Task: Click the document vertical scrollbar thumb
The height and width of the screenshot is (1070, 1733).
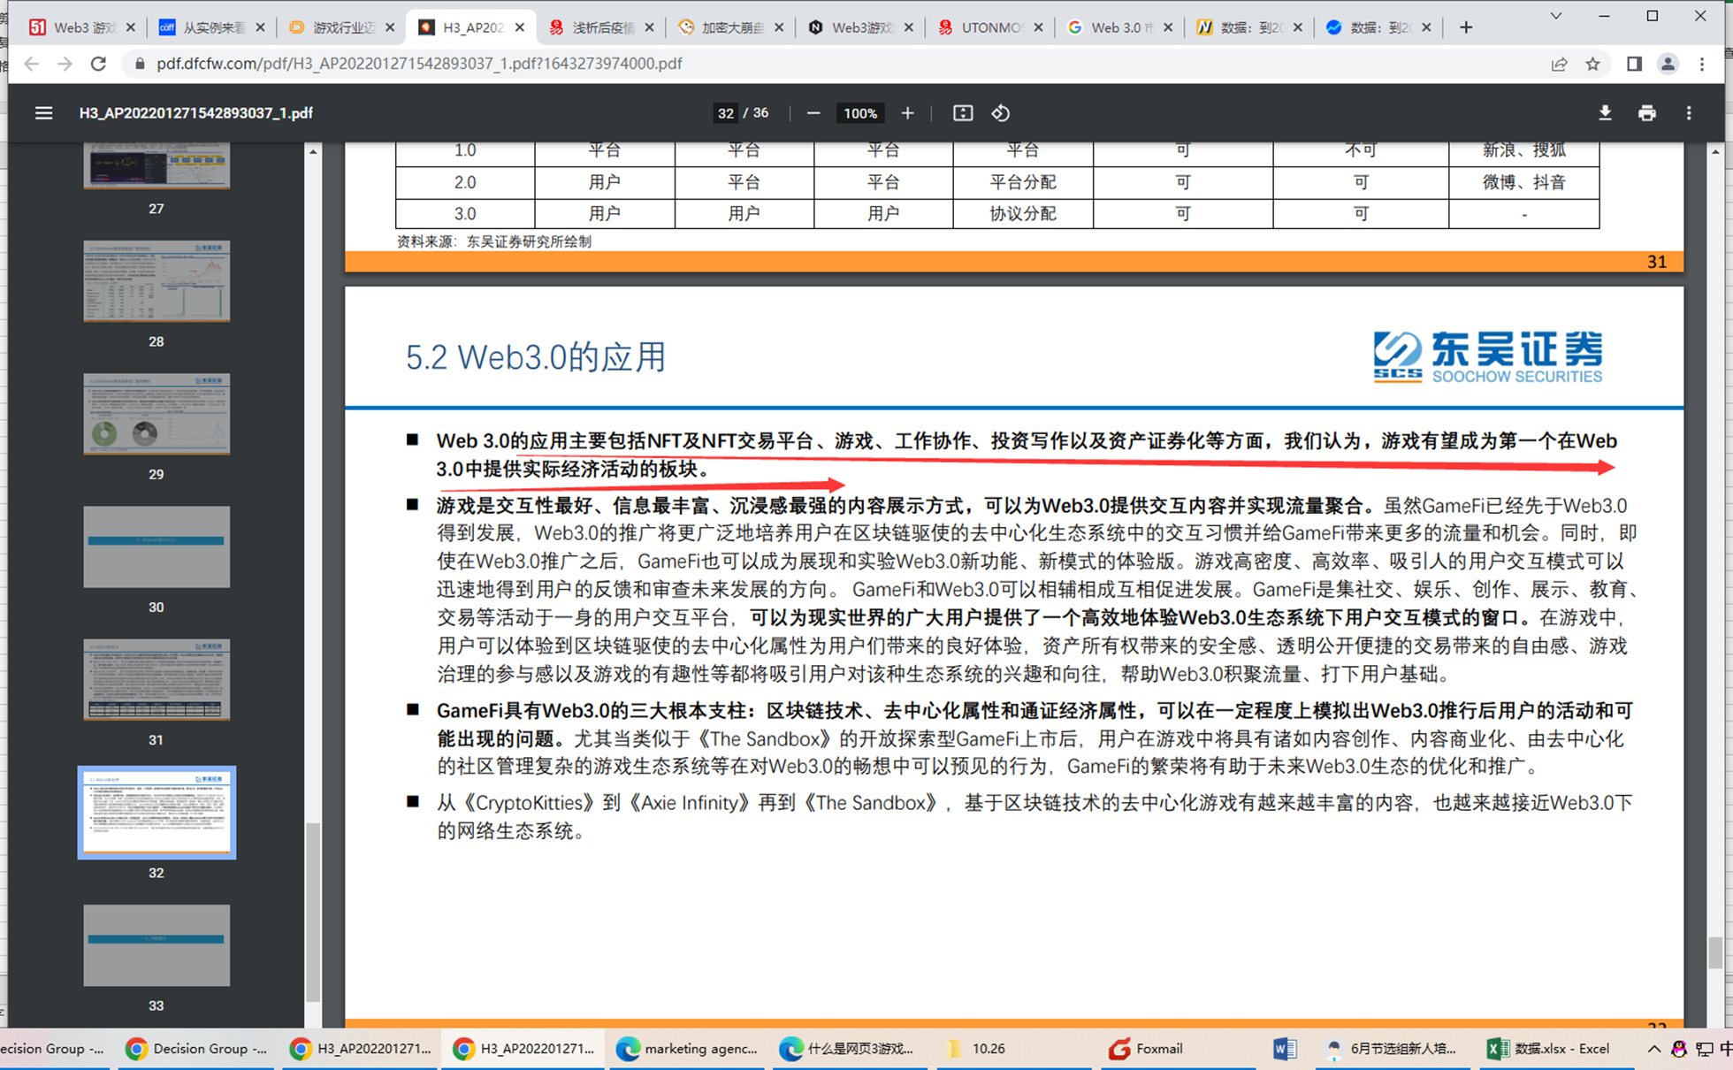Action: [x=1715, y=952]
